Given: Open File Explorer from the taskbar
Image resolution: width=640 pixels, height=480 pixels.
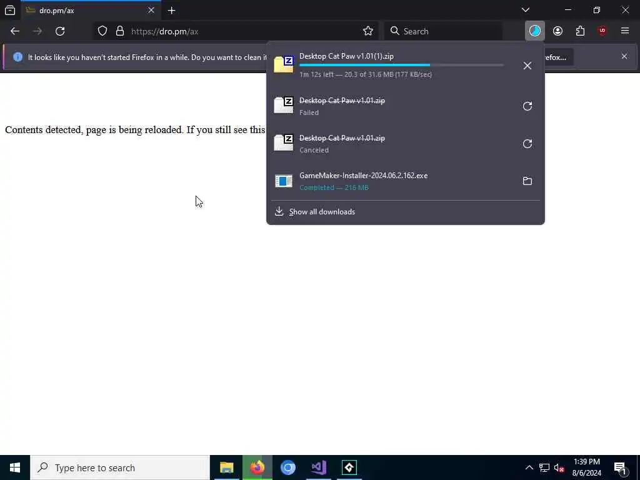Looking at the screenshot, I should click(226, 467).
